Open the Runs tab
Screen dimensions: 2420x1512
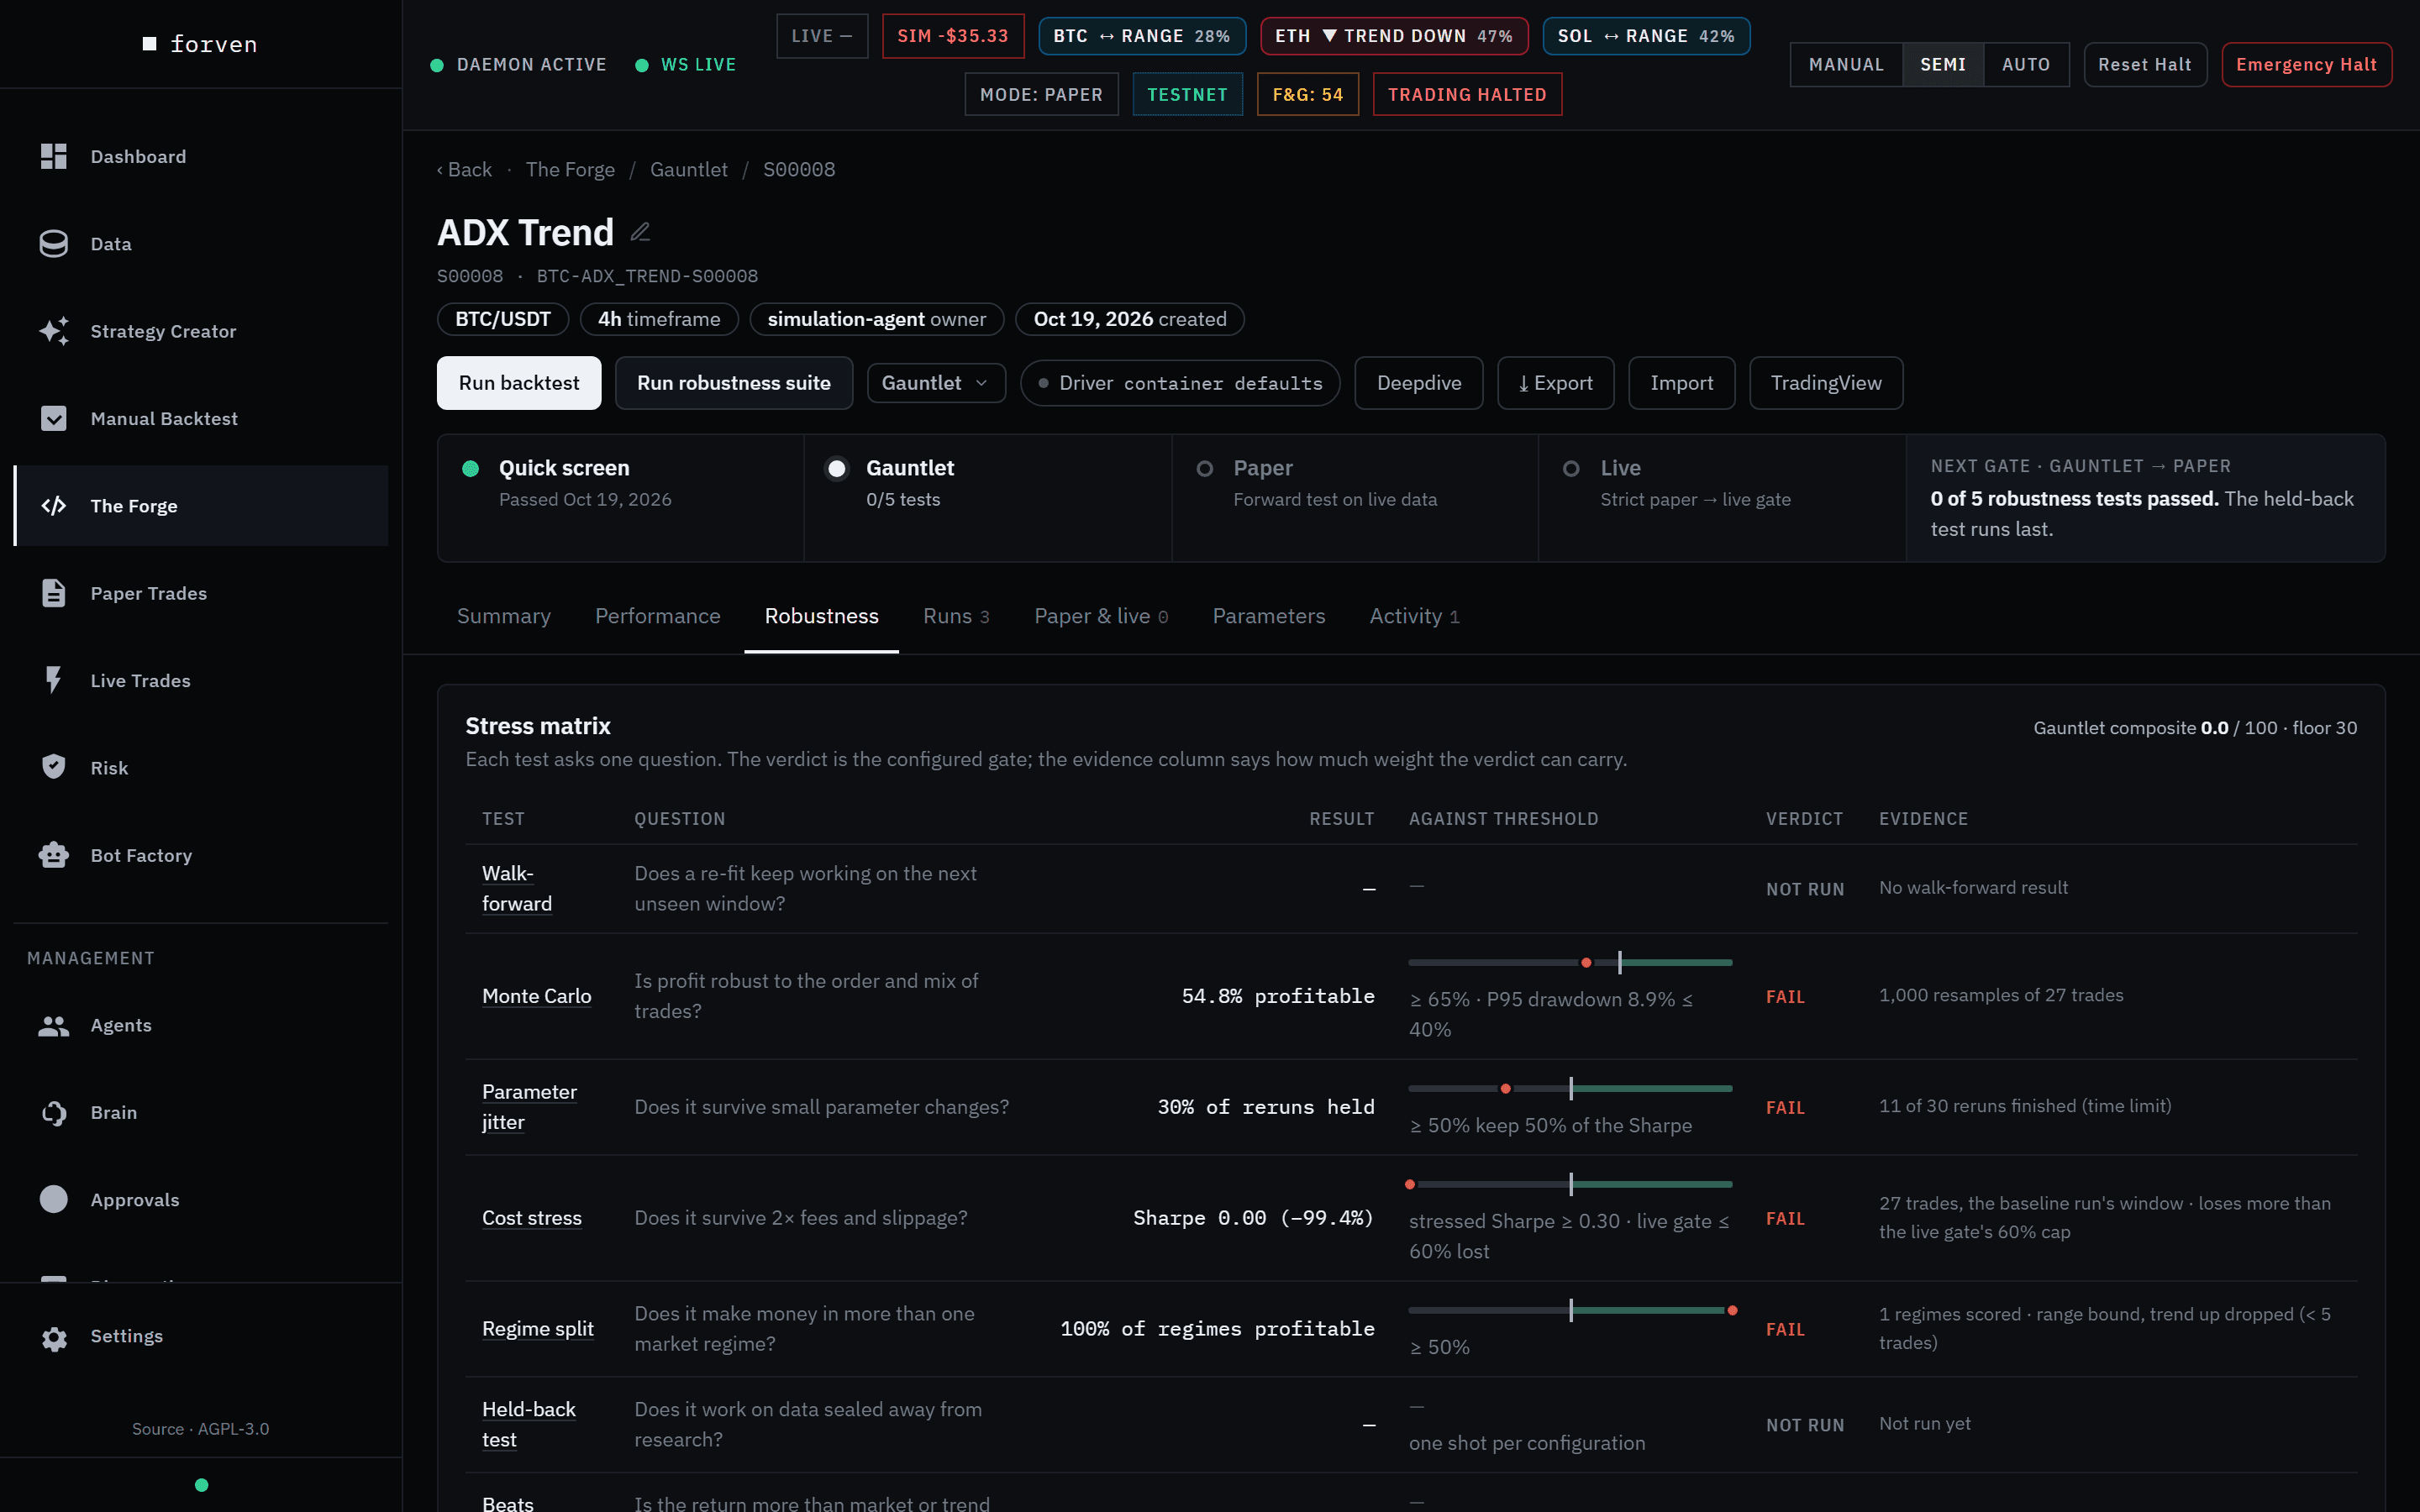956,616
